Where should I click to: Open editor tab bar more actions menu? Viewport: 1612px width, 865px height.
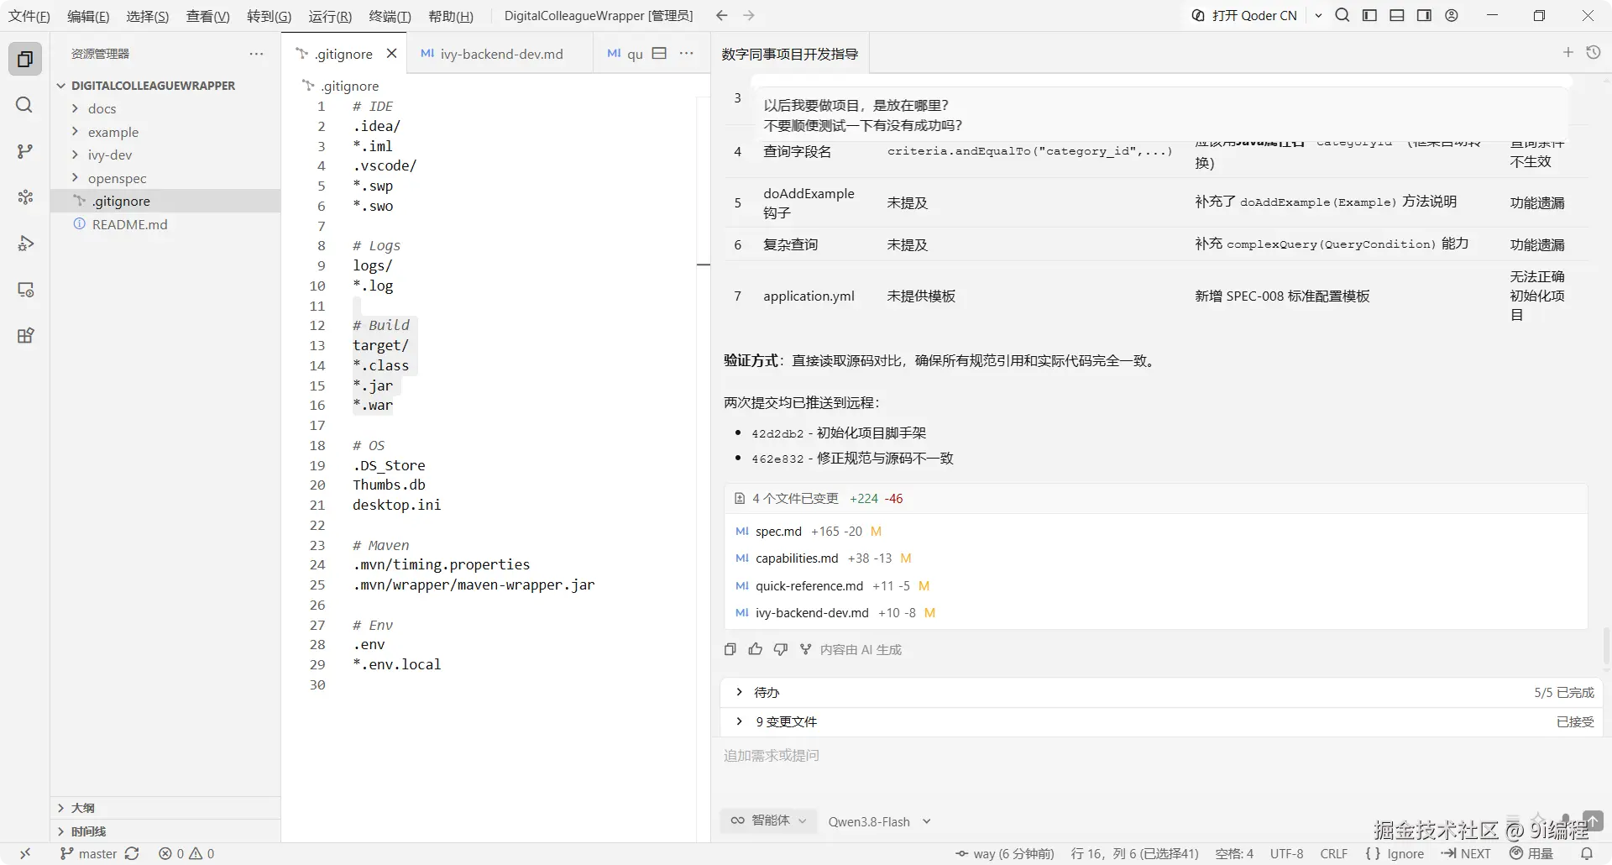point(687,53)
